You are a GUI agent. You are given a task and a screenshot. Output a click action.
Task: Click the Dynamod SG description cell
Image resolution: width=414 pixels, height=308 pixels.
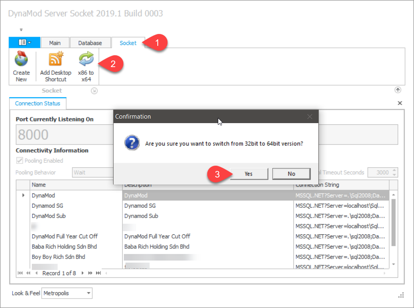(208, 205)
